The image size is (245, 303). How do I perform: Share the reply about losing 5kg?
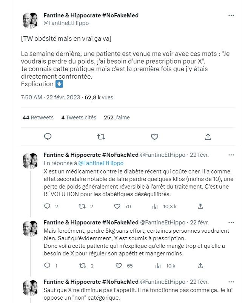click(200, 266)
